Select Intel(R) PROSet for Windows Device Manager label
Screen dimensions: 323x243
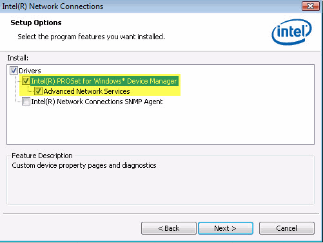(x=104, y=81)
